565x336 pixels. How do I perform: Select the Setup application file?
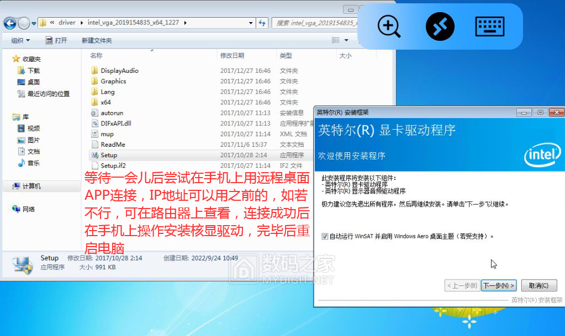(x=109, y=155)
